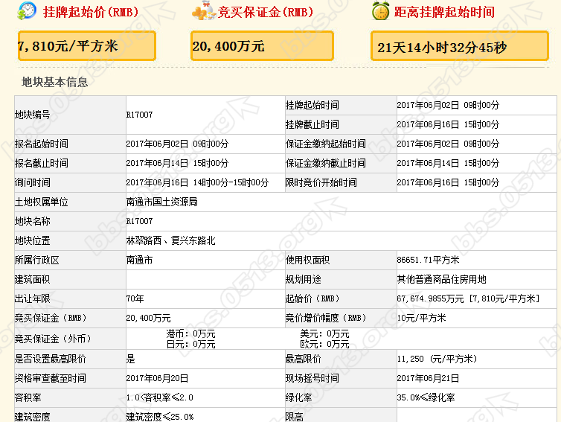This screenshot has width=561, height=422.
Task: Click the 是否设置最高限价 value 是
Action: 131,359
